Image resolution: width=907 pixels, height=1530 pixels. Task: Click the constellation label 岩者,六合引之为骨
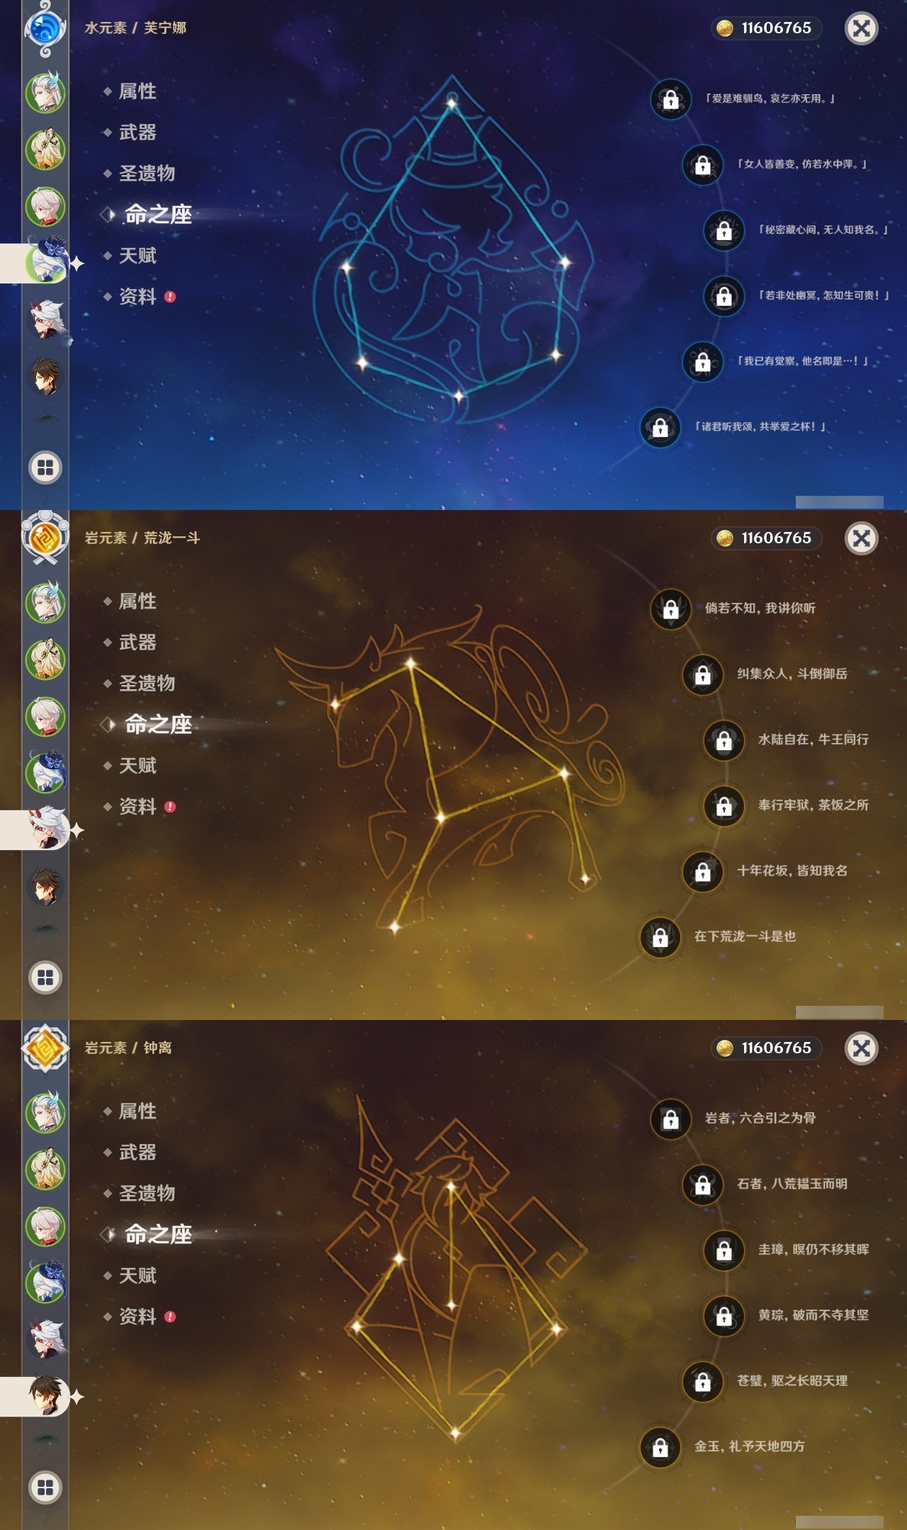point(760,1118)
